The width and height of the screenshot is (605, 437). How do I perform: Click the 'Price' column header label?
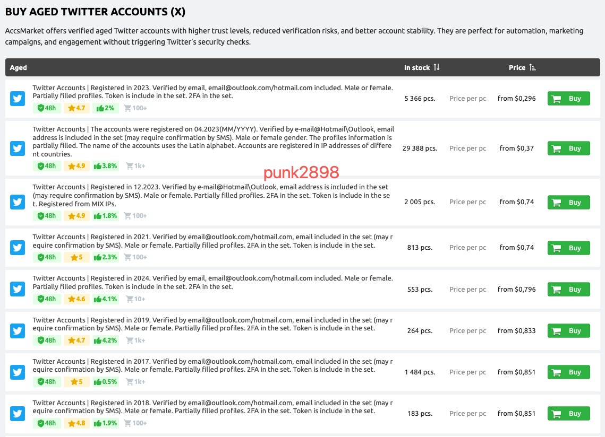coord(517,67)
